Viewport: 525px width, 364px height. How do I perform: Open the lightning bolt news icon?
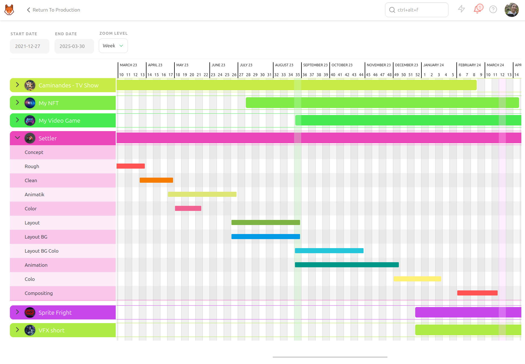461,9
